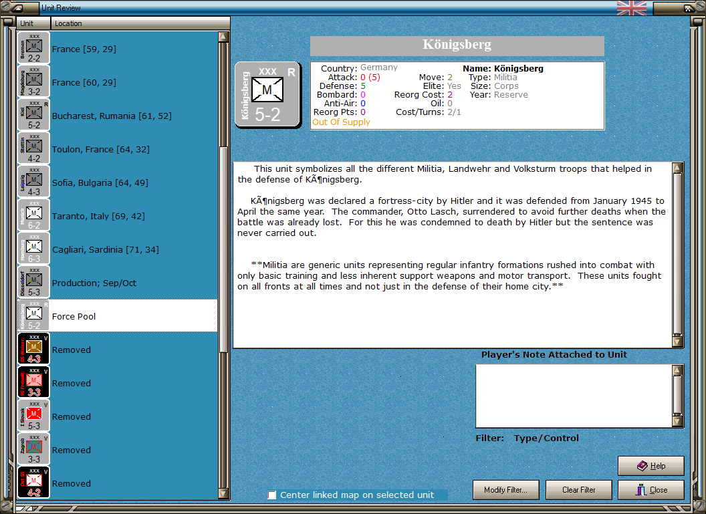Toggle Center linked map on selected unit
The height and width of the screenshot is (514, 706).
click(272, 495)
